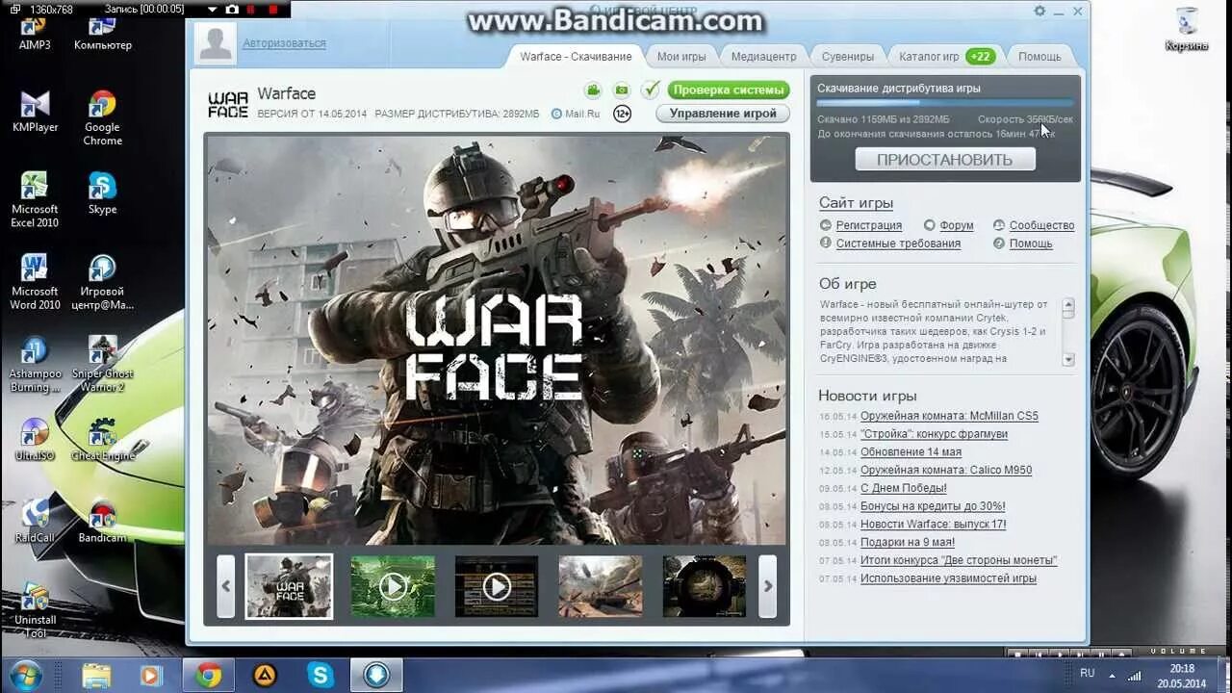Select the tank battle gallery thumbnail
Viewport: 1232px width, 693px height.
point(601,586)
